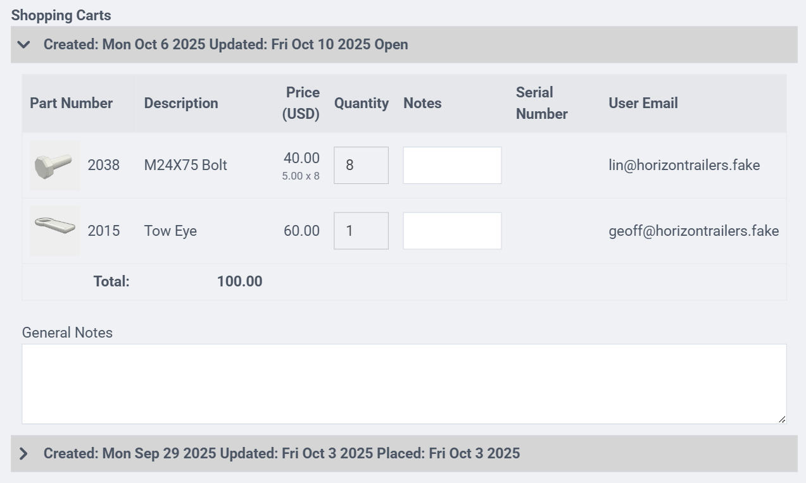Click the Part Number column header

click(71, 103)
